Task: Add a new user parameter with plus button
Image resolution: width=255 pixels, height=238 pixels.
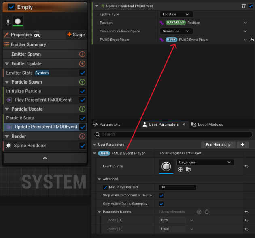Action: 242,145
